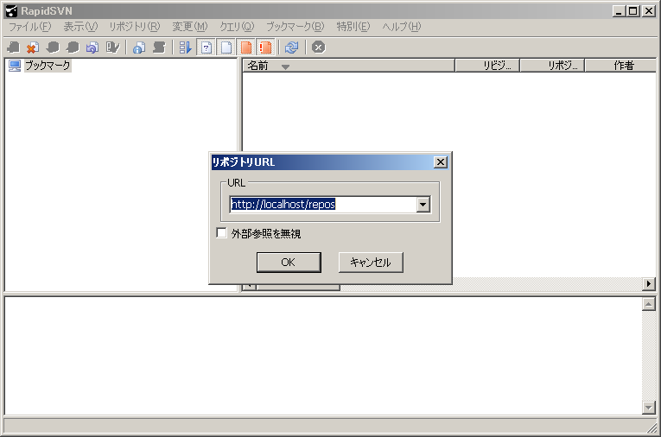Image resolution: width=661 pixels, height=437 pixels.
Task: Open the ブックマーク(B) menu
Action: 296,27
